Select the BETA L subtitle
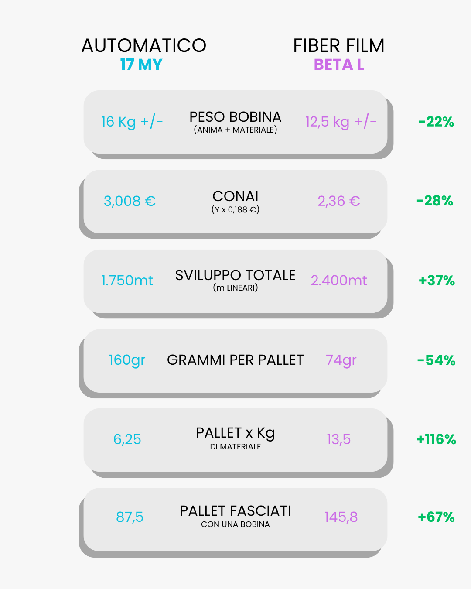This screenshot has height=589, width=471. 339,65
